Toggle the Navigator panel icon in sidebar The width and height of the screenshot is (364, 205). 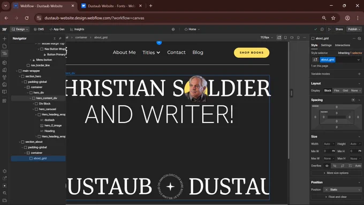(x=4, y=54)
